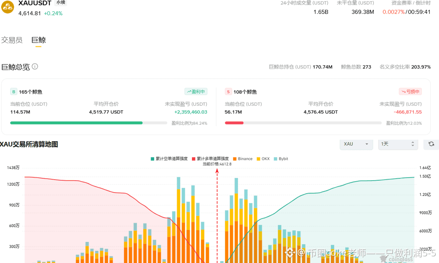Toggle the 累计多单清算强度 legend series
The height and width of the screenshot is (263, 439).
210,159
